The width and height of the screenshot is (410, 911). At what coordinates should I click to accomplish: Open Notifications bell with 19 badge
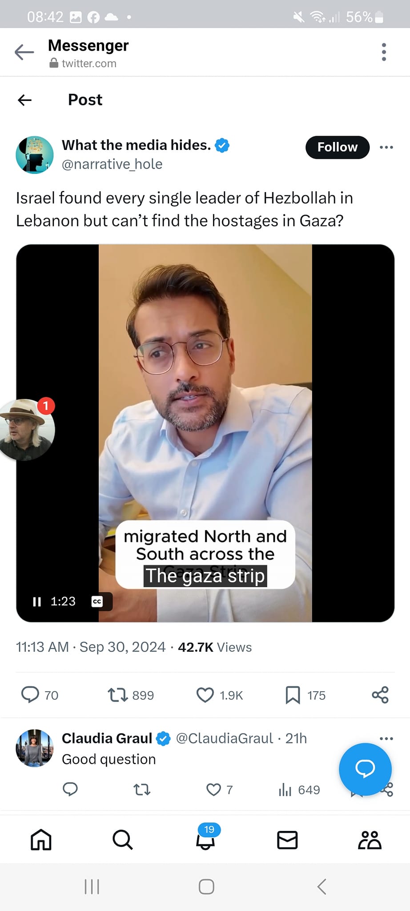click(205, 839)
